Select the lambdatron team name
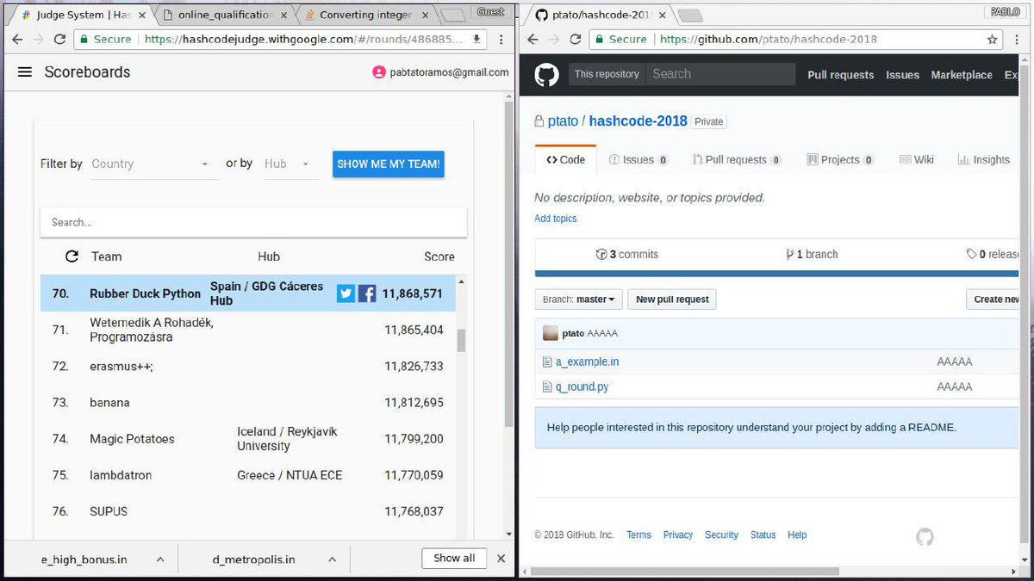The height and width of the screenshot is (581, 1034). 119,475
